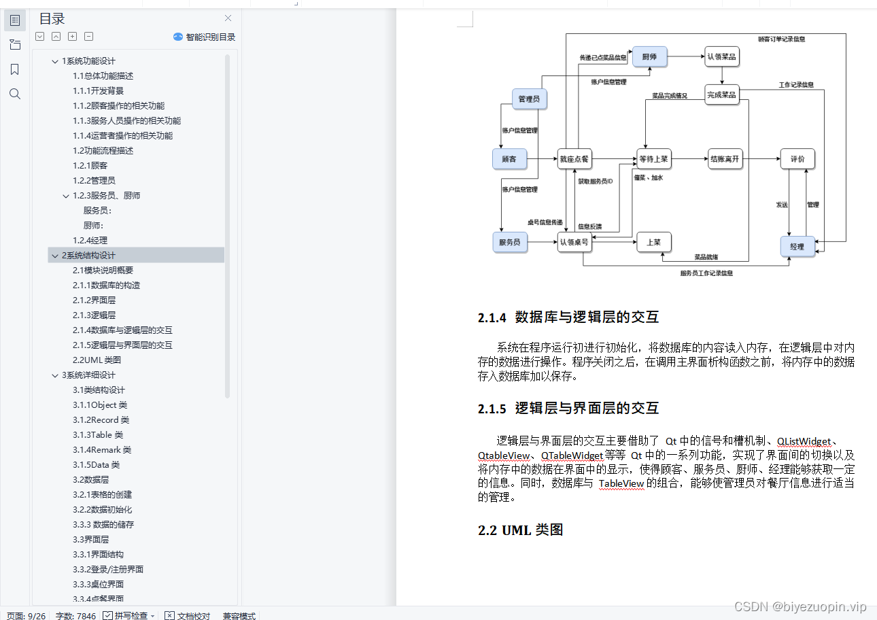Click the 页面: 9/26 page indicator
This screenshot has height=620, width=877.
tap(26, 615)
